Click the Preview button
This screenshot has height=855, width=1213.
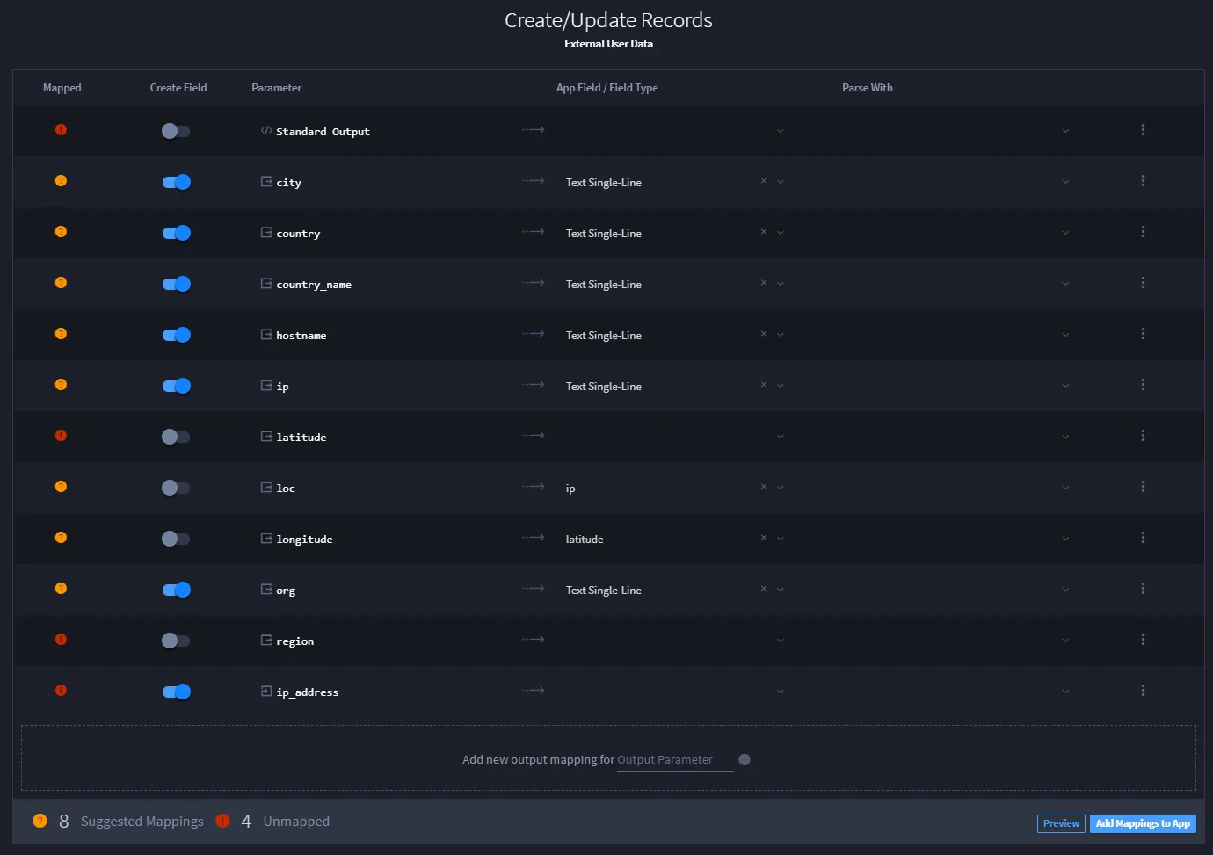tap(1061, 823)
